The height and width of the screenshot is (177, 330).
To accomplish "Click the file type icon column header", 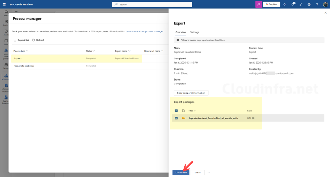I will tap(183, 111).
